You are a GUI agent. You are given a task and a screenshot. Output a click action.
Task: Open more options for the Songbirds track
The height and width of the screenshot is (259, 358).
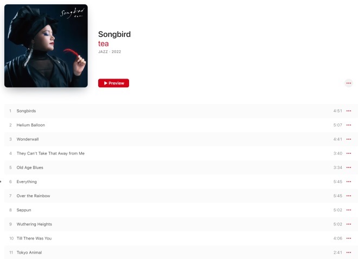click(348, 111)
